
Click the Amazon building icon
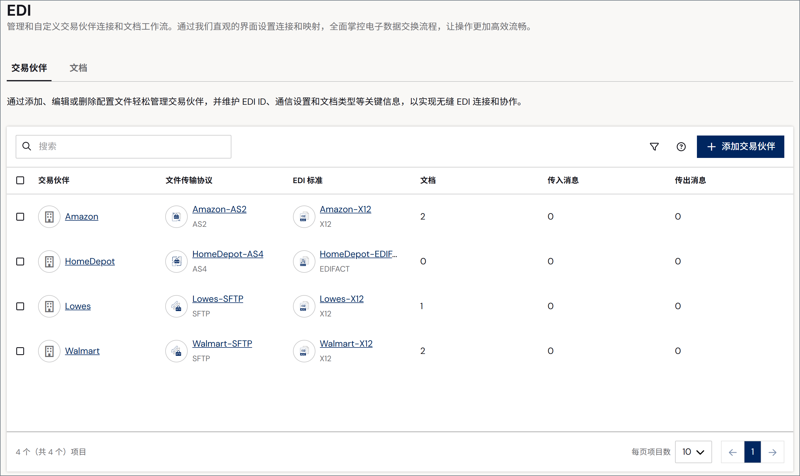coord(49,216)
